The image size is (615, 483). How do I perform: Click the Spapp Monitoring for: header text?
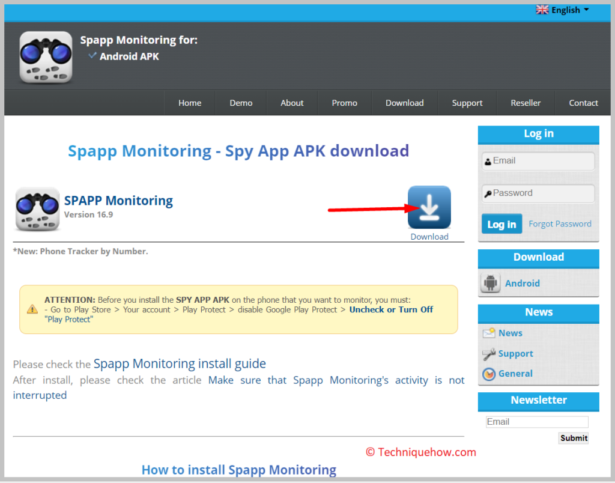(139, 40)
